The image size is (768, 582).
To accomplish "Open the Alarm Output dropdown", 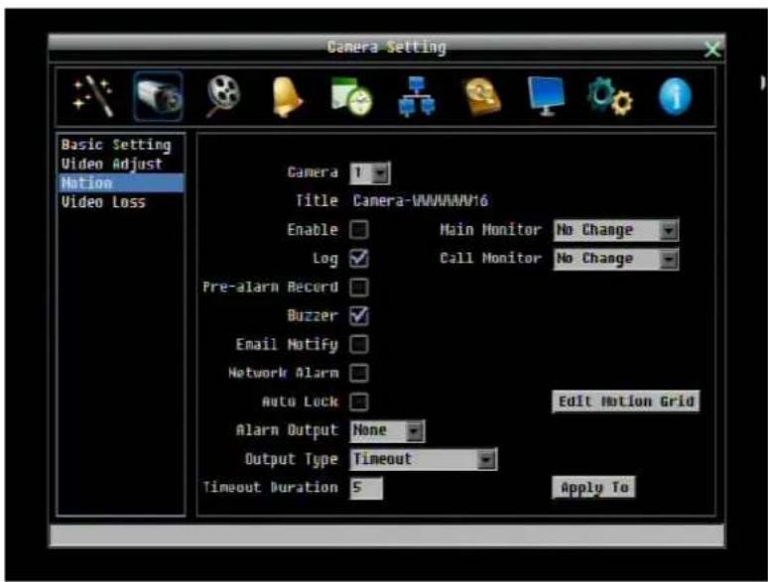I will click(x=387, y=430).
